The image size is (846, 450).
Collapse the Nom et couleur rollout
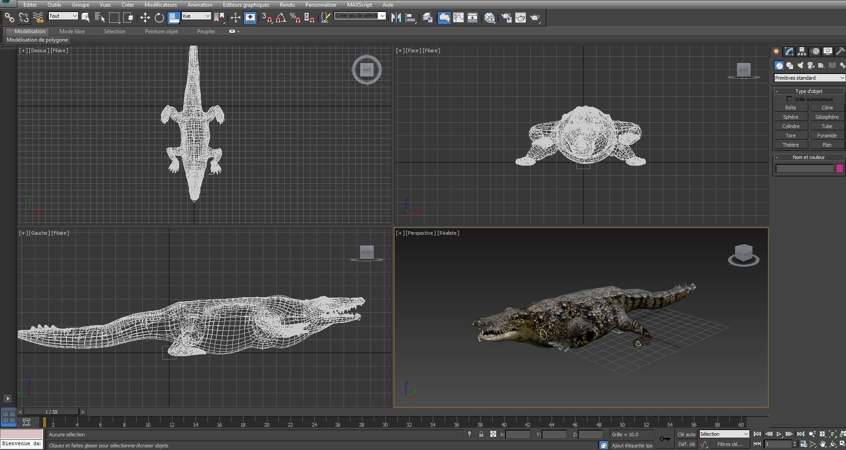(x=809, y=157)
